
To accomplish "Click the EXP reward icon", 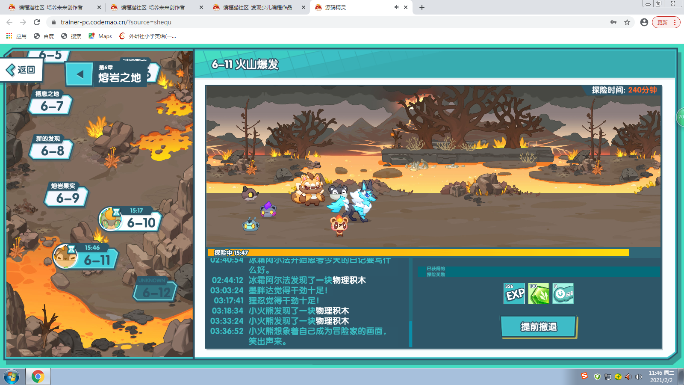I will (514, 293).
